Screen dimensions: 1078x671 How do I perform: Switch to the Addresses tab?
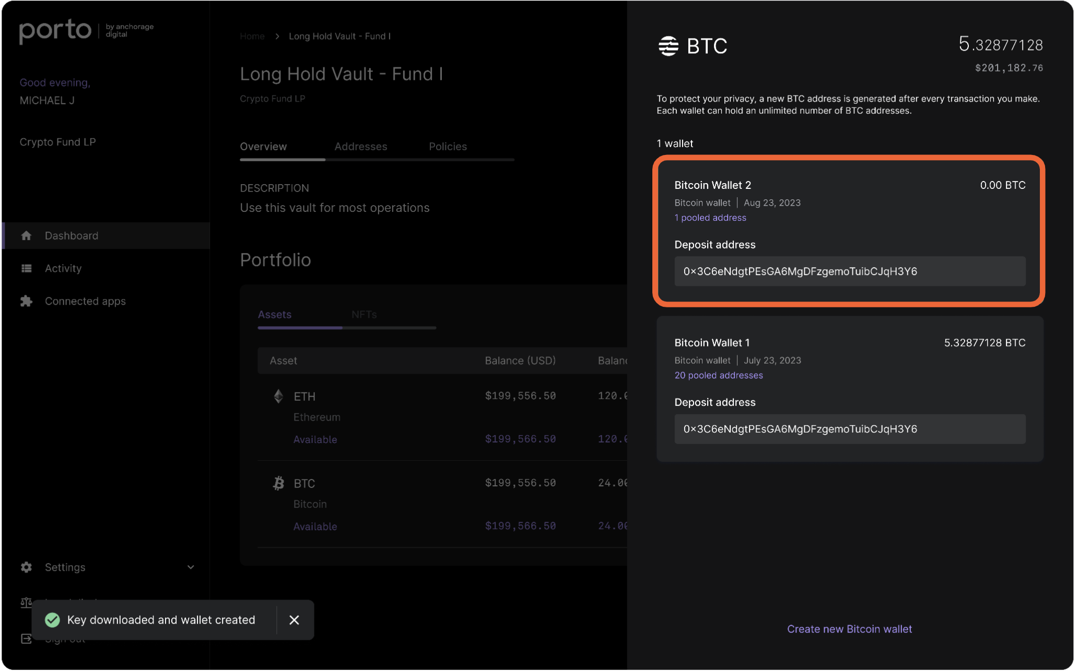361,147
